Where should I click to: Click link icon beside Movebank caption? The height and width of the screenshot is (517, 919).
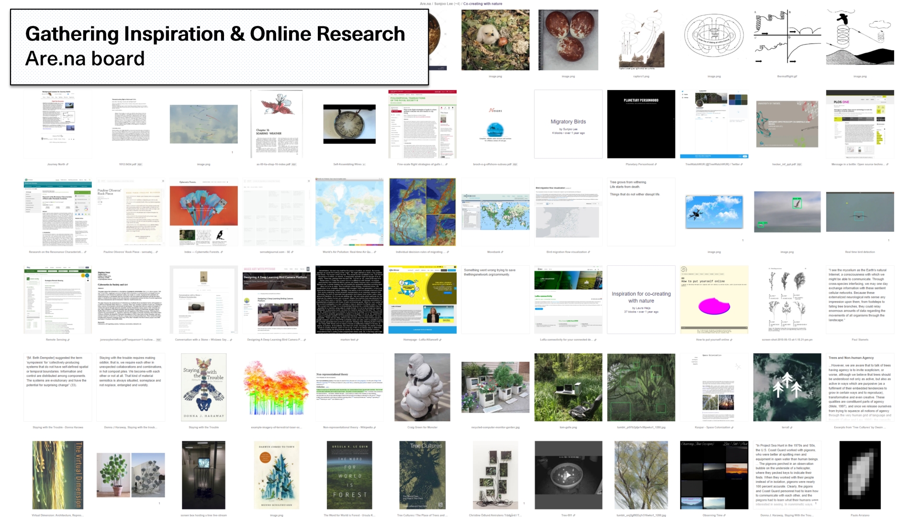[x=502, y=252]
